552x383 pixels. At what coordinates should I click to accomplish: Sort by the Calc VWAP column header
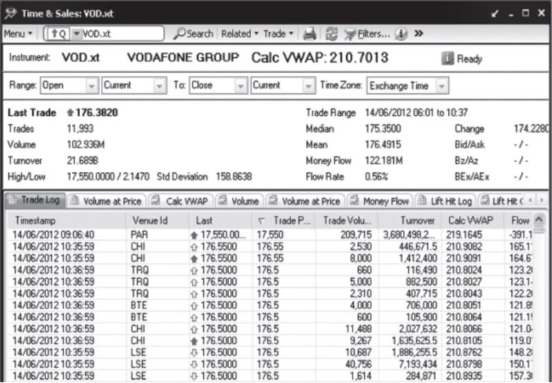[x=472, y=221]
